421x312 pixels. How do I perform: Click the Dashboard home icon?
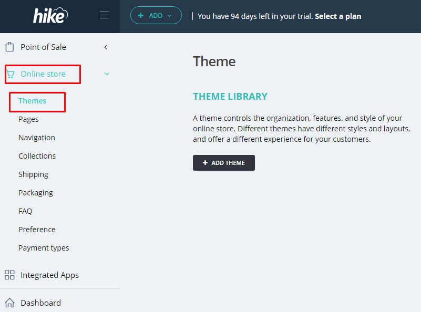coord(9,303)
